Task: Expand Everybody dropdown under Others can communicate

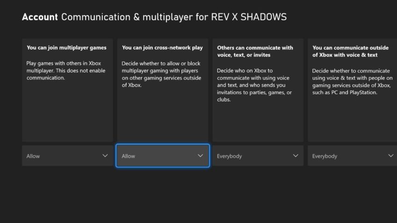Action: coord(252,156)
